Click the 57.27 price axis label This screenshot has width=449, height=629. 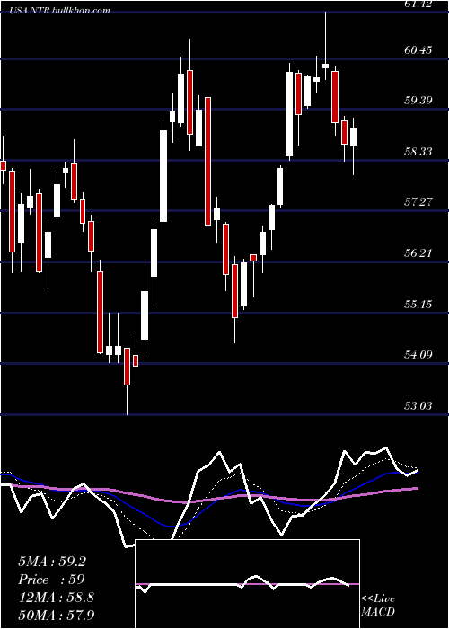[418, 202]
